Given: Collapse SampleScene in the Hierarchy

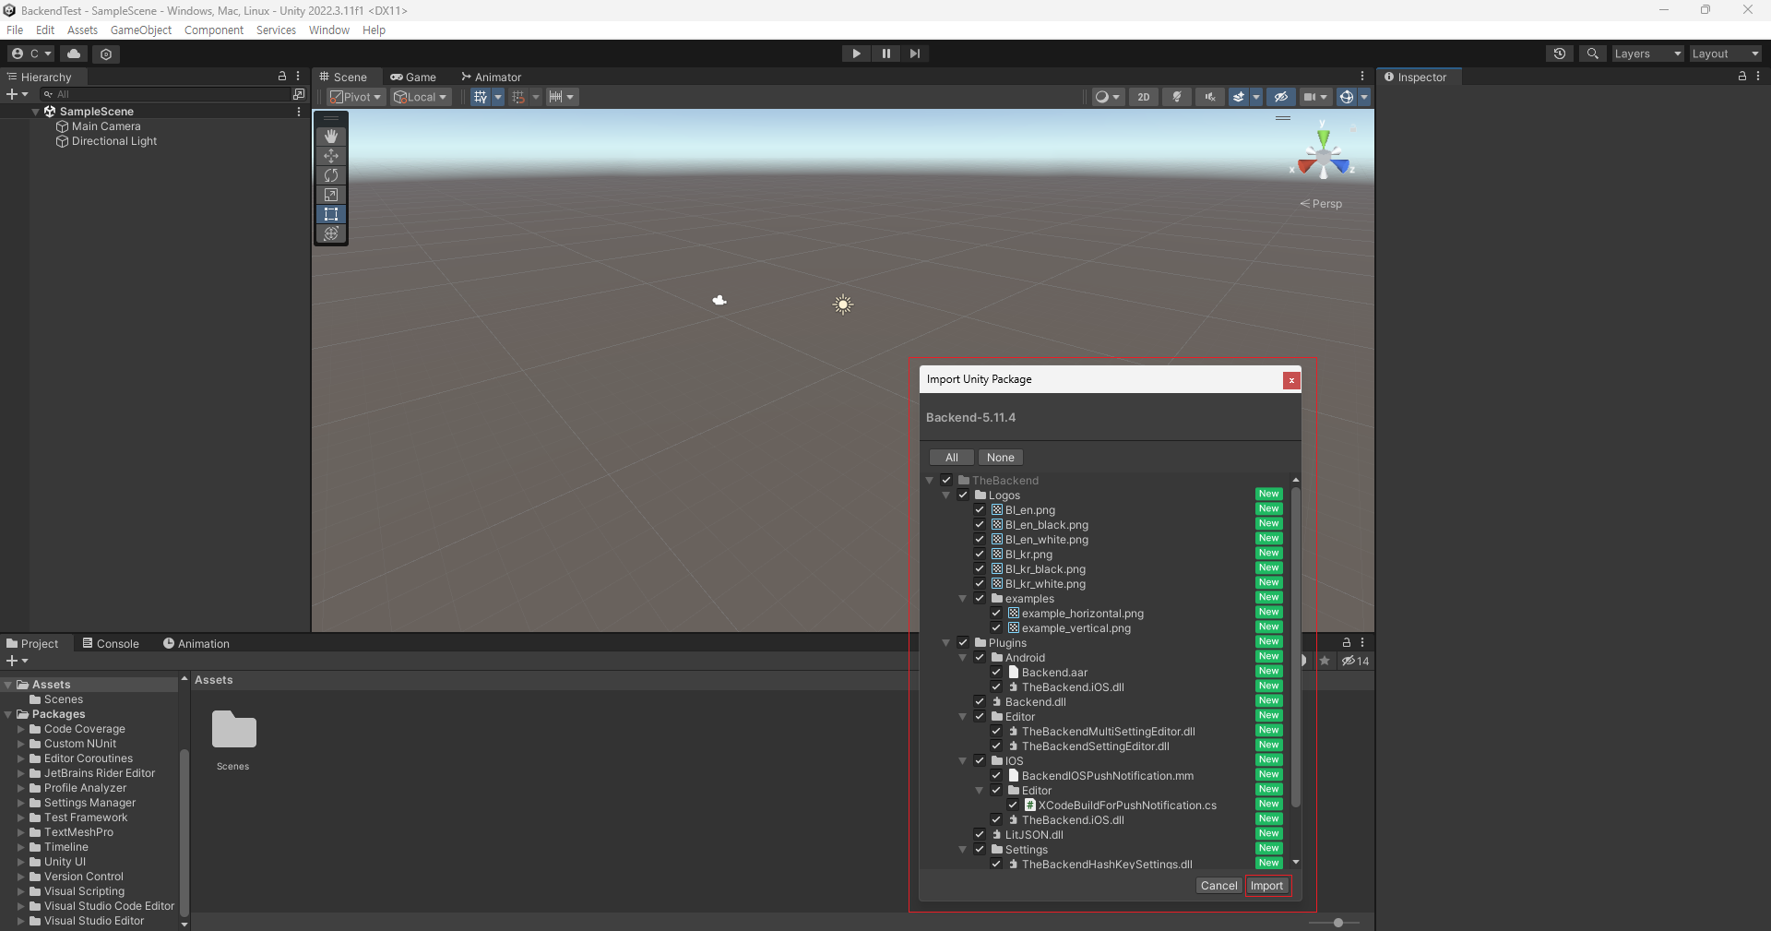Looking at the screenshot, I should click(36, 112).
